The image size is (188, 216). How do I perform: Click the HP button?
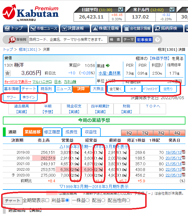[x=133, y=89]
